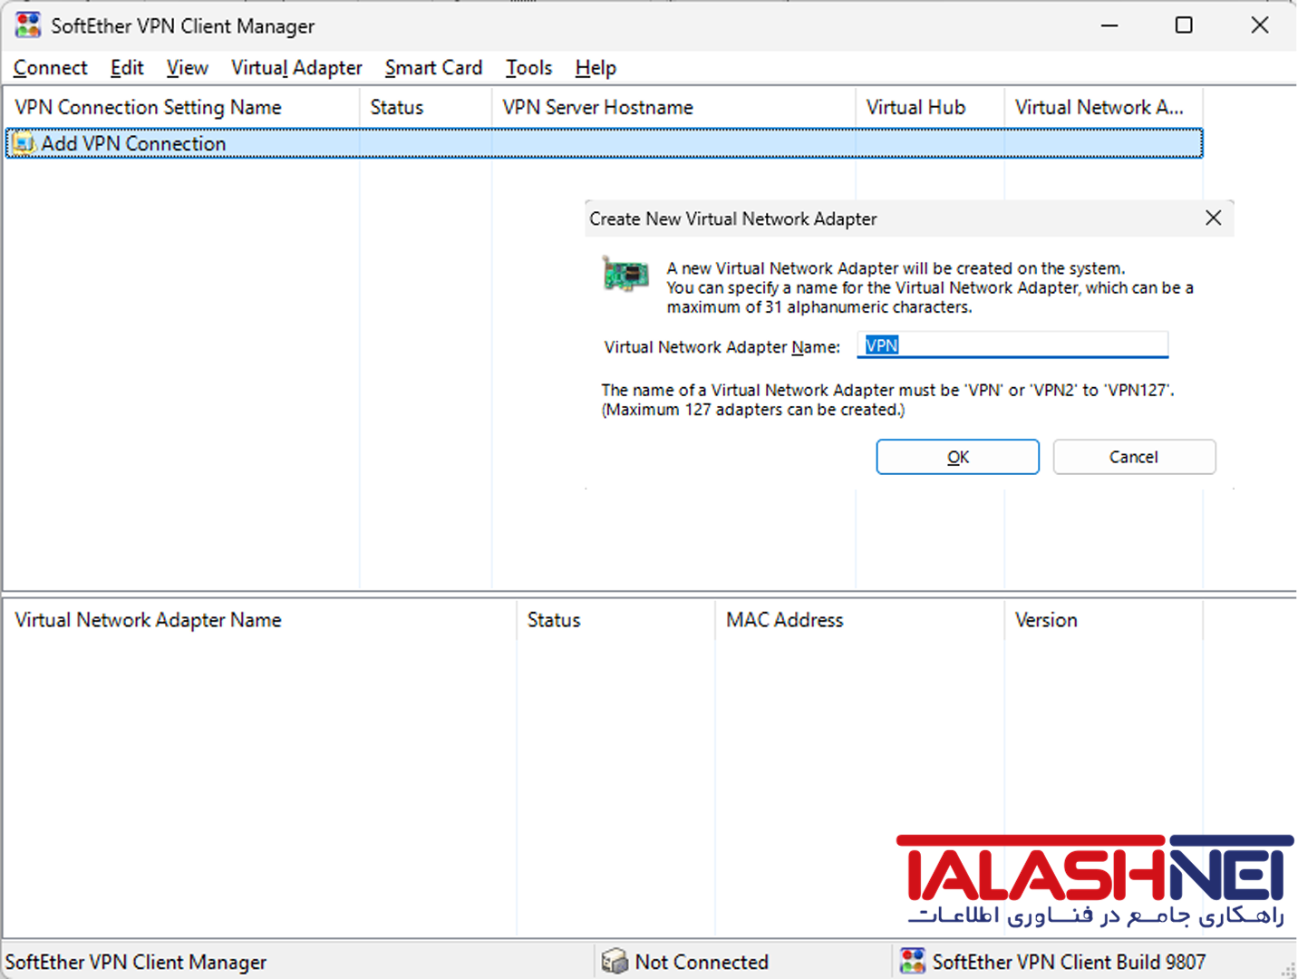Open the View menu
The image size is (1298, 979).
coord(188,68)
